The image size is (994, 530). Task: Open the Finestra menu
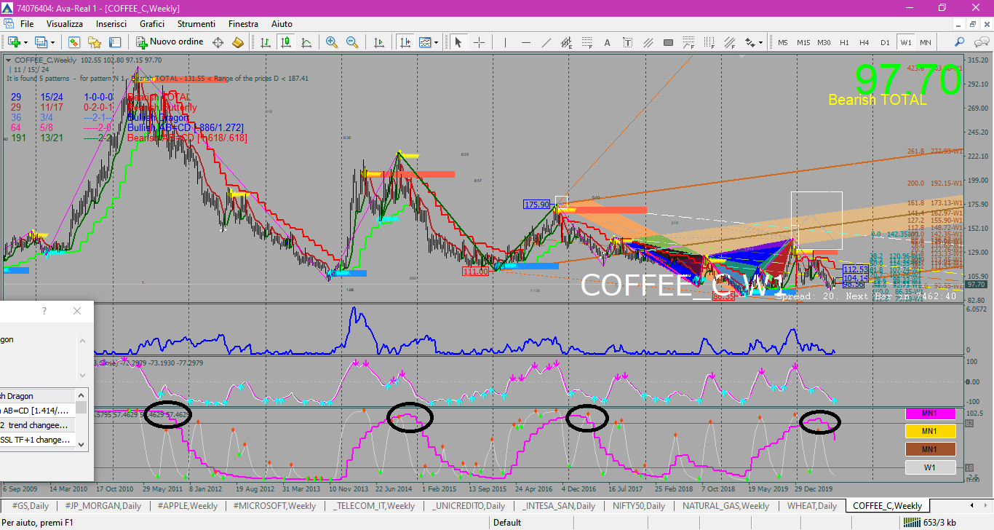(x=243, y=24)
